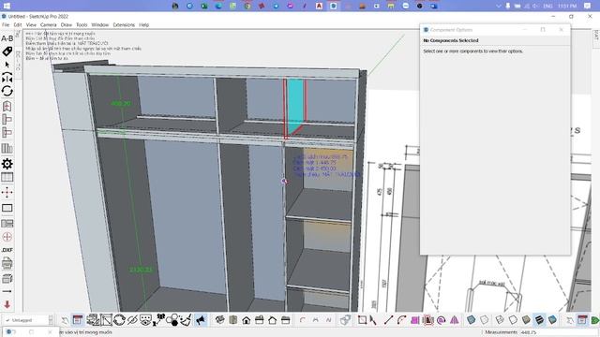Screen dimensions: 600x337
Task: Open the Edit menu
Action: tap(18, 25)
